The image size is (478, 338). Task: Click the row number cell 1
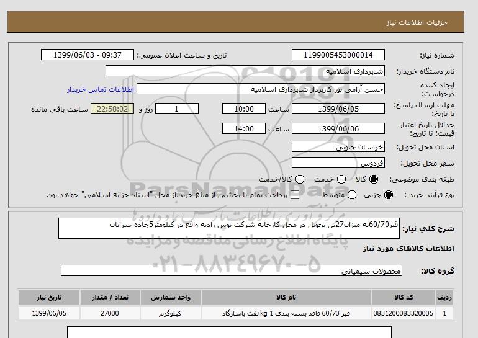point(444,313)
